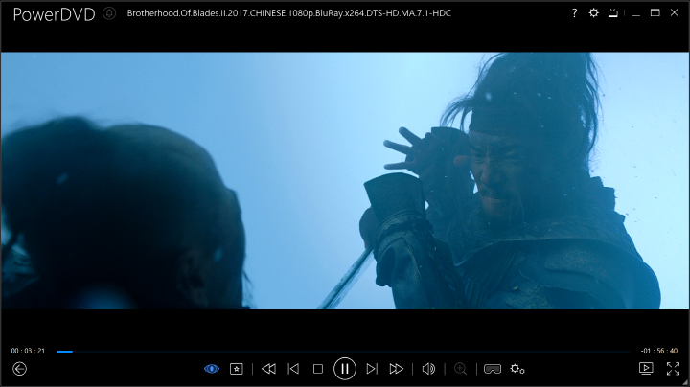The width and height of the screenshot is (690, 387).
Task: Skip to the next chapter
Action: 372,369
